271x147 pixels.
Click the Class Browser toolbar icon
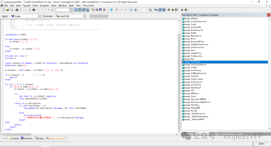93,10
